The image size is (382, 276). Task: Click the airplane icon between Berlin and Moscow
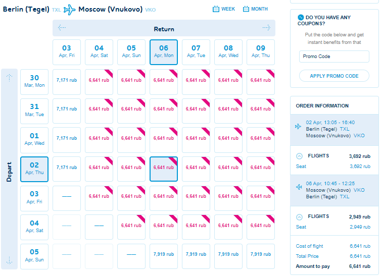point(69,10)
